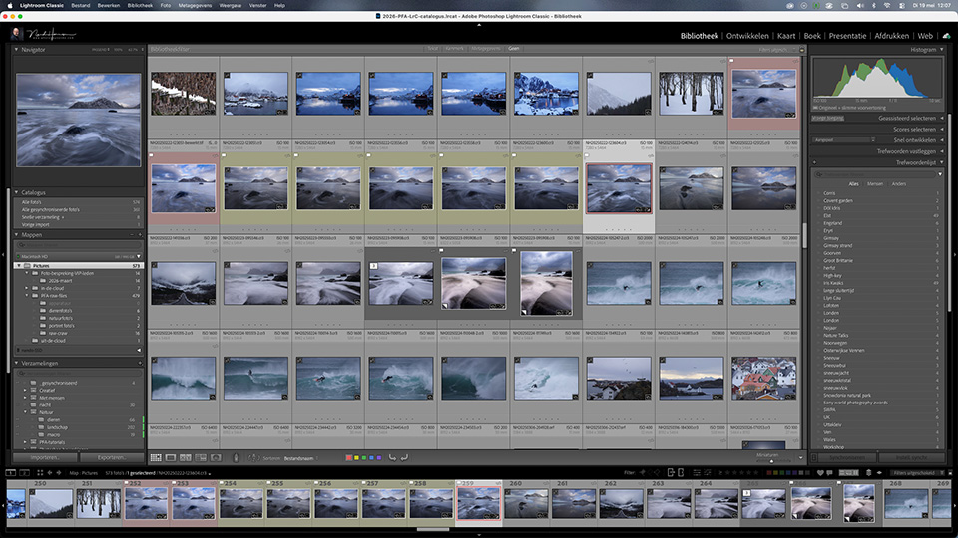This screenshot has height=538, width=958.
Task: Select filmstrip thumbnail number 260
Action: (526, 504)
